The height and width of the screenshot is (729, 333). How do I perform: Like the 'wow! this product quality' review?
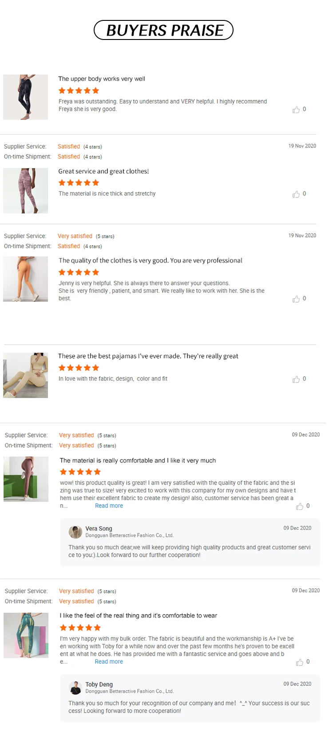point(300,506)
